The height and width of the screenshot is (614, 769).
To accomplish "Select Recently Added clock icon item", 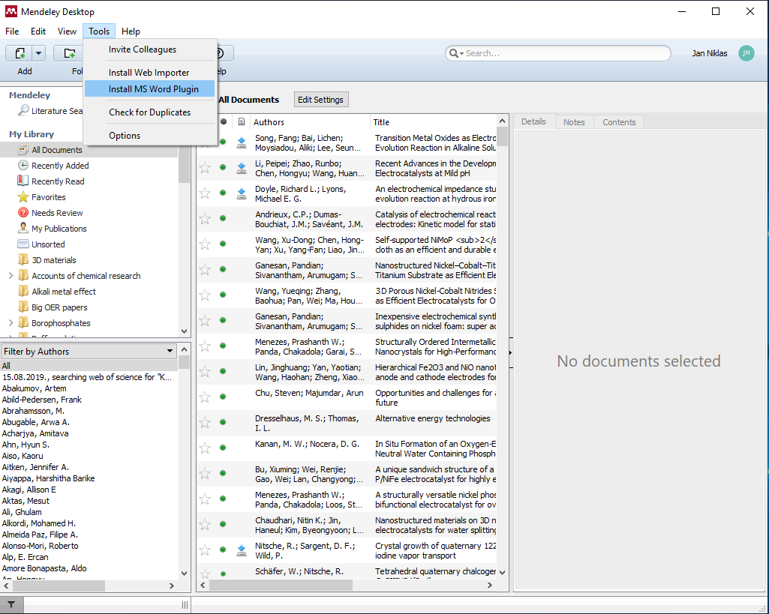I will coord(23,166).
